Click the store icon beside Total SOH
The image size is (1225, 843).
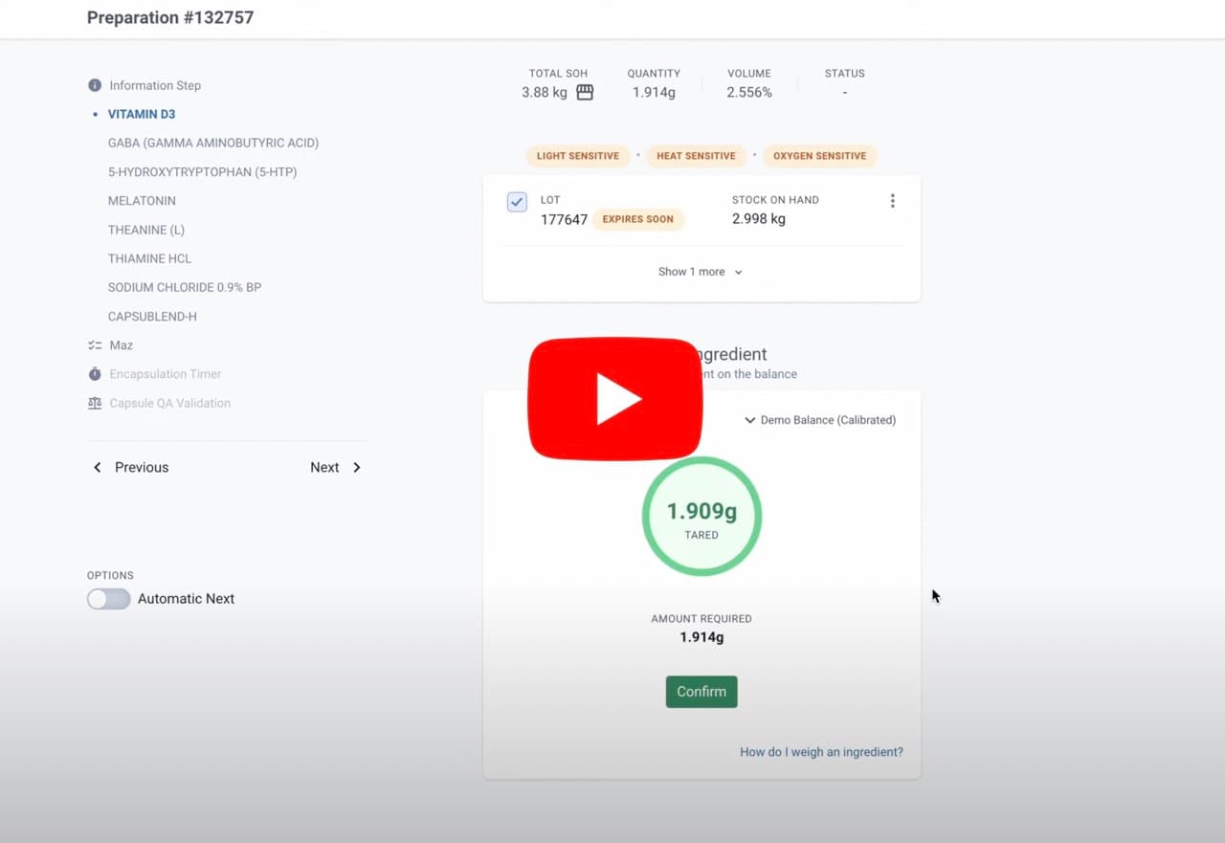point(585,91)
